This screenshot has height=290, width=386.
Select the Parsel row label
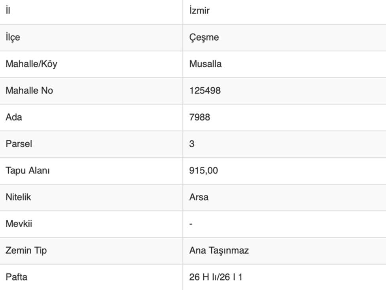coord(19,144)
